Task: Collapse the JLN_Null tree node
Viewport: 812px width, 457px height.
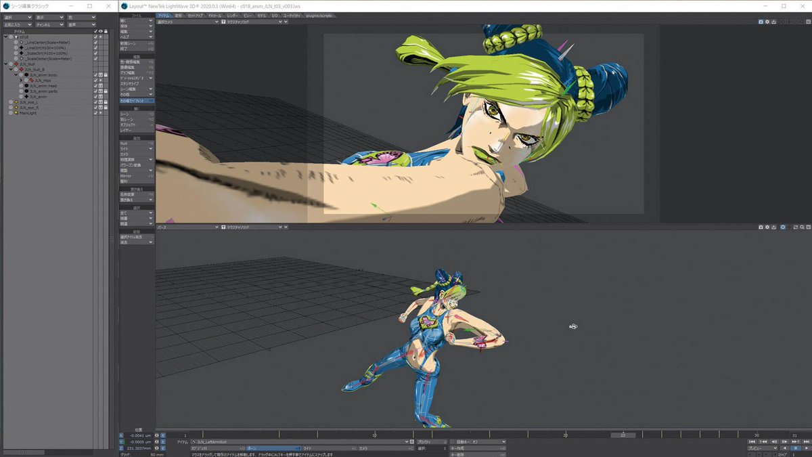Action: (x=6, y=64)
